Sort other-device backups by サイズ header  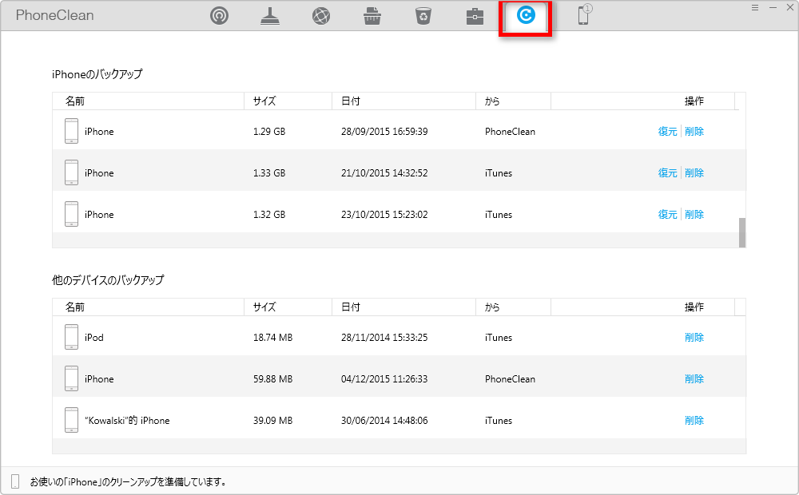(288, 307)
